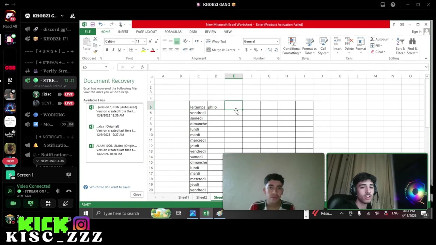Expand KHOBZI G... server name menu
This screenshot has width=436, height=245.
(x=62, y=16)
